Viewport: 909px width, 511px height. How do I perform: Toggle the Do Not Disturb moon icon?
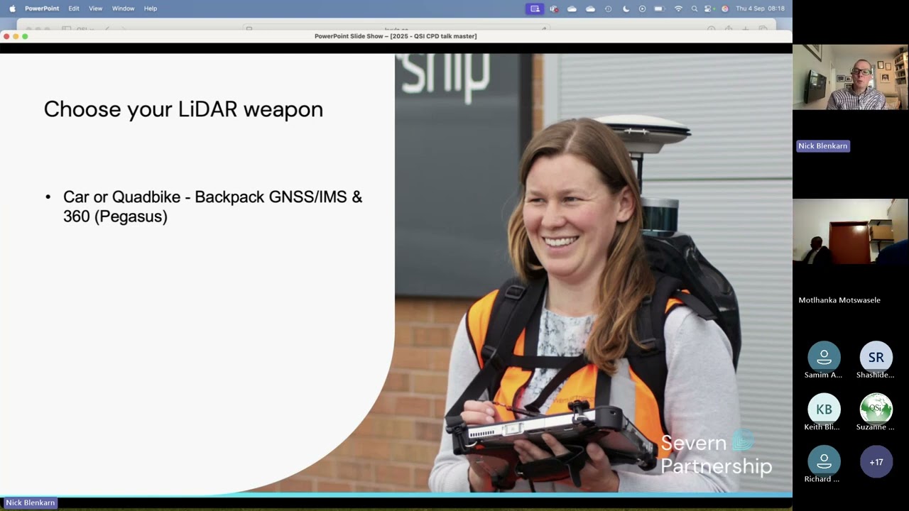coord(626,9)
